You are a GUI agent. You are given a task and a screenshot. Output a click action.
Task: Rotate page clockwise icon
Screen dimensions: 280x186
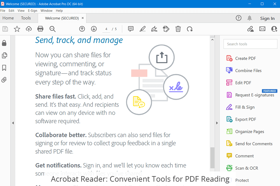[190, 29]
